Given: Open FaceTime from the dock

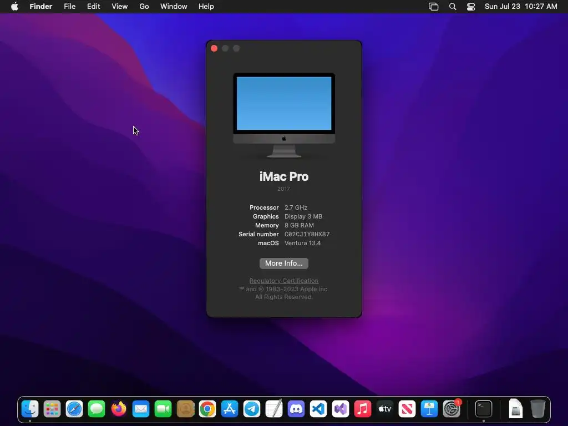Looking at the screenshot, I should [x=163, y=409].
